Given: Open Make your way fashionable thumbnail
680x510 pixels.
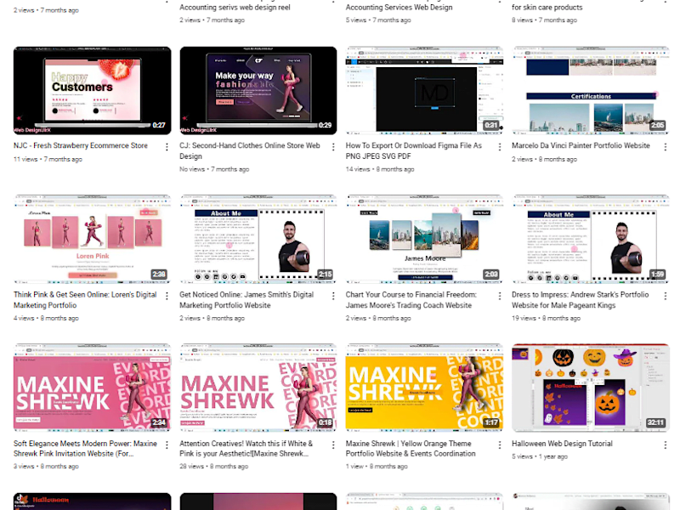Looking at the screenshot, I should coord(258,91).
